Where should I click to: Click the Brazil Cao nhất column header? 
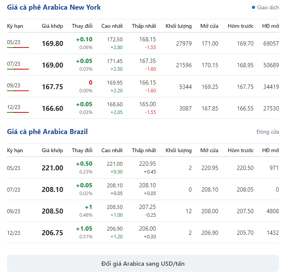[112, 150]
